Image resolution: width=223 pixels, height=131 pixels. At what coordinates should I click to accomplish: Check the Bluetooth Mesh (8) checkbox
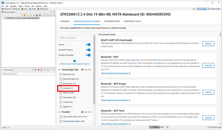click(x=61, y=79)
